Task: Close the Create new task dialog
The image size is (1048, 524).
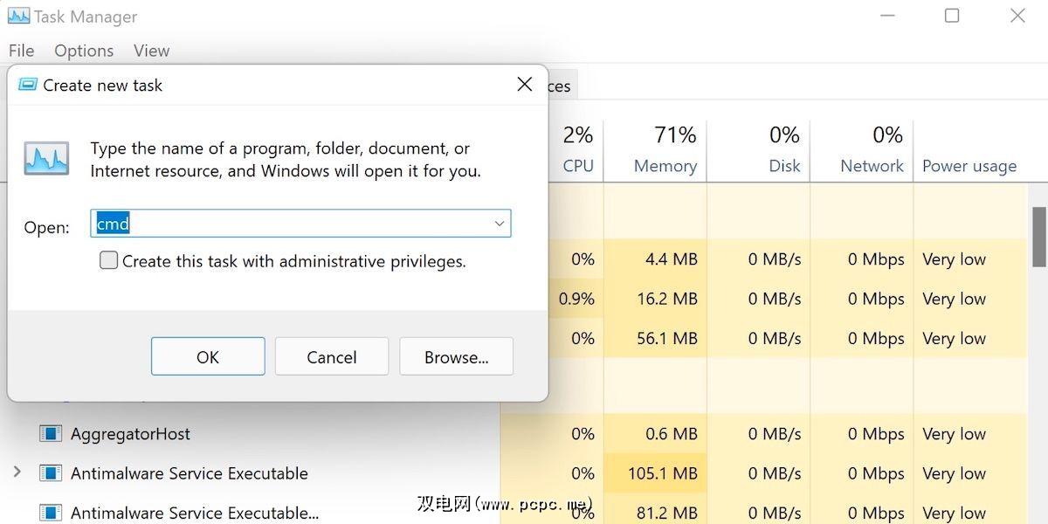Action: 524,85
